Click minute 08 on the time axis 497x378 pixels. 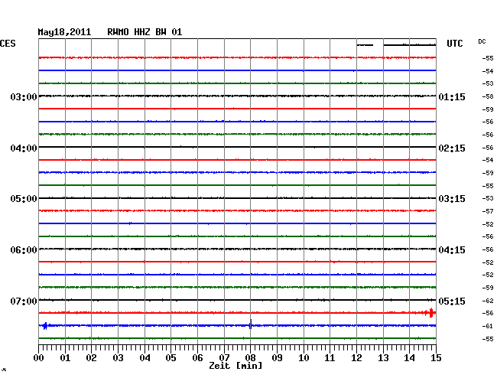(250, 358)
